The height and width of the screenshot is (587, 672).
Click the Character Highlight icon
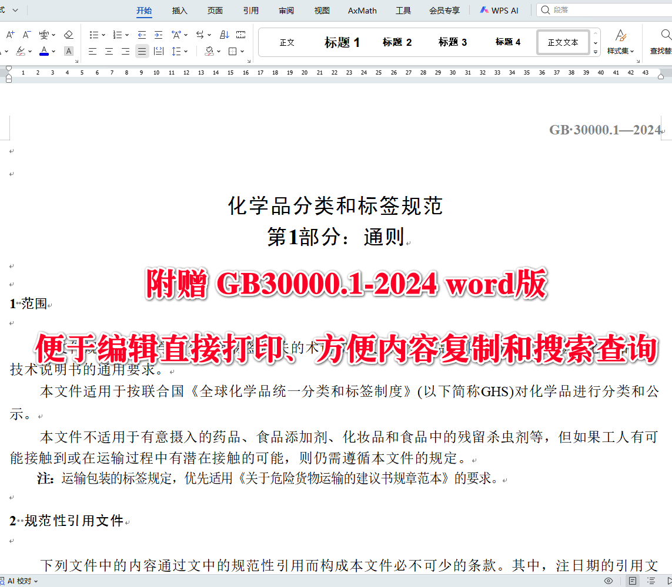tap(68, 51)
